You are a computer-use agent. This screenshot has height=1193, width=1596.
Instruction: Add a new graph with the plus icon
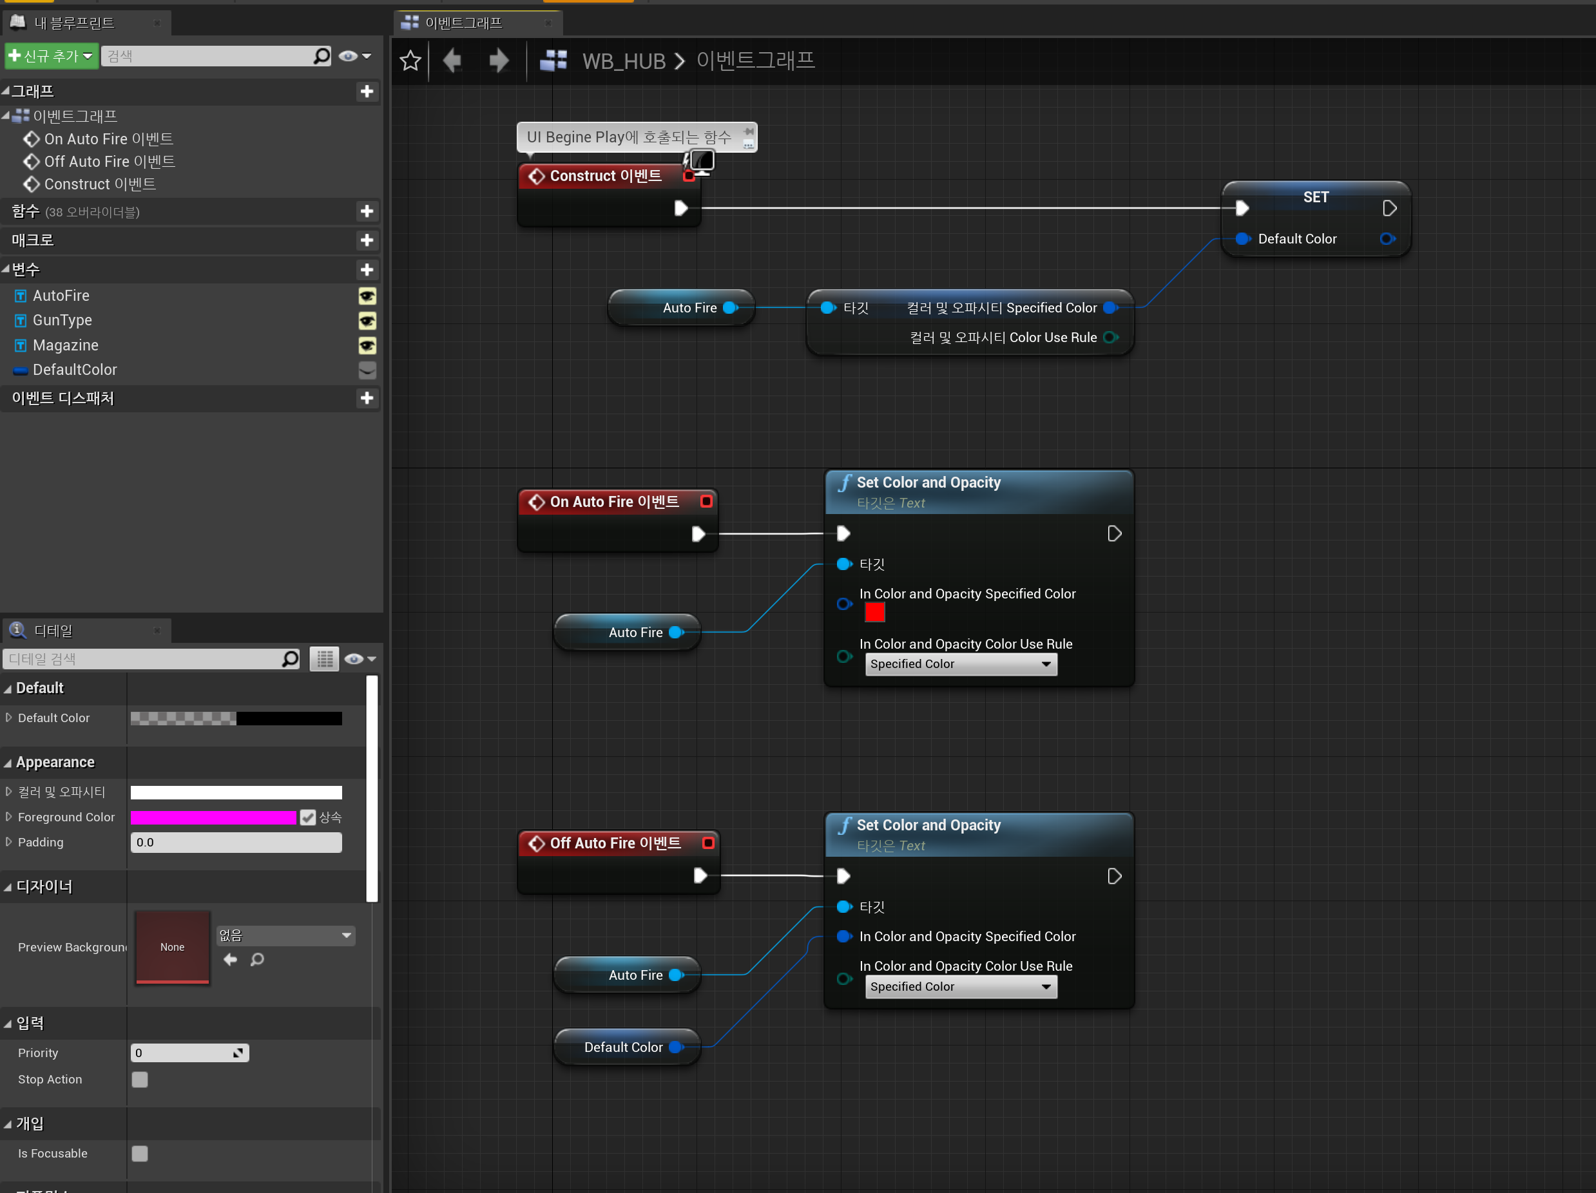click(367, 91)
